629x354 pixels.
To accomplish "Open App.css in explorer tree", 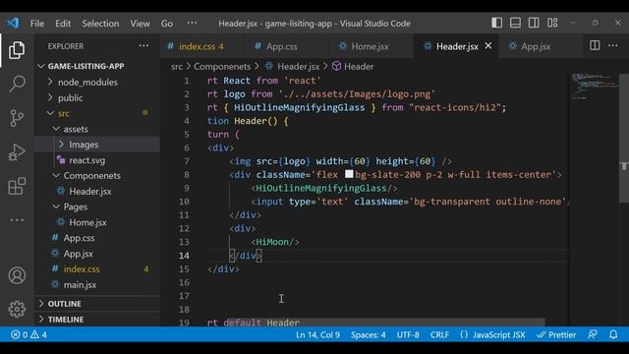I will pyautogui.click(x=79, y=238).
